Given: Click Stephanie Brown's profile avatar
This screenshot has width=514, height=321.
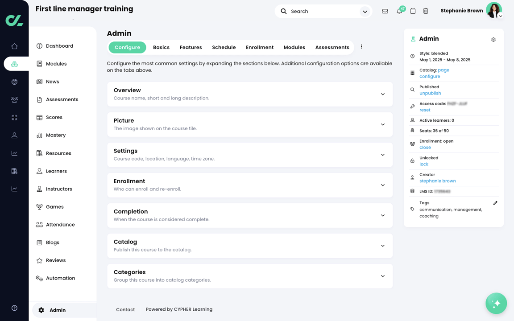Looking at the screenshot, I should pyautogui.click(x=493, y=10).
